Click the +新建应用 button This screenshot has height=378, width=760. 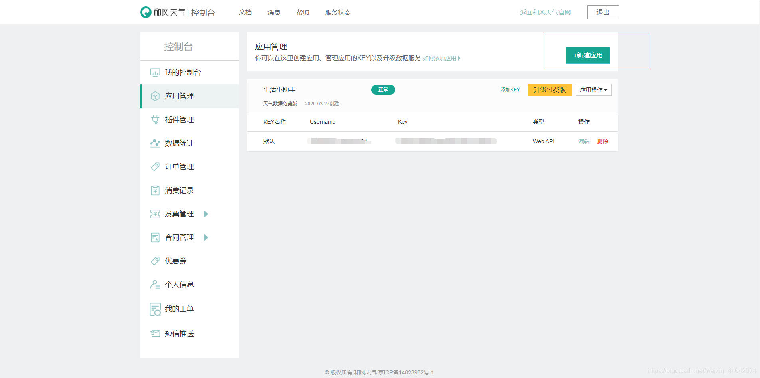point(587,55)
